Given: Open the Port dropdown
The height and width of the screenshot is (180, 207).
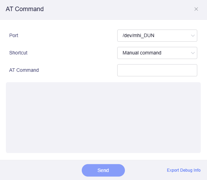Looking at the screenshot, I should [157, 35].
